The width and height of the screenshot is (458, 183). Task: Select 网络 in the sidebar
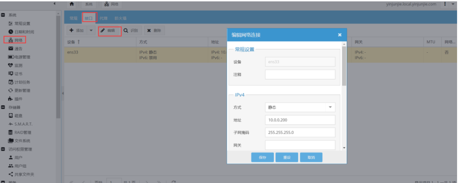[x=15, y=40]
